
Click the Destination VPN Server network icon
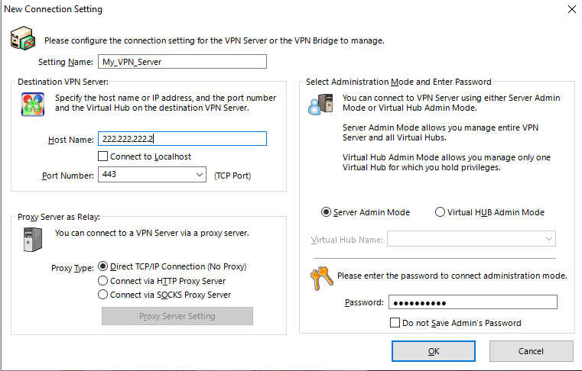pyautogui.click(x=33, y=104)
